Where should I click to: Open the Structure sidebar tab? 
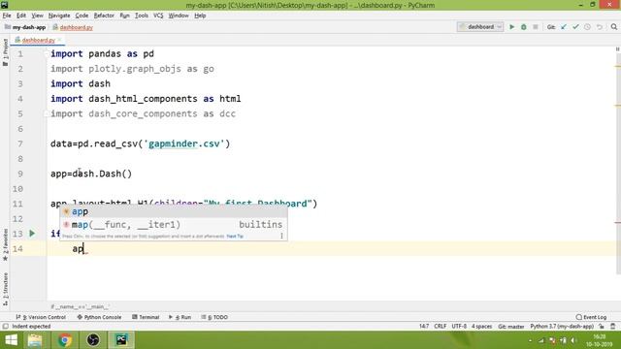[5, 289]
